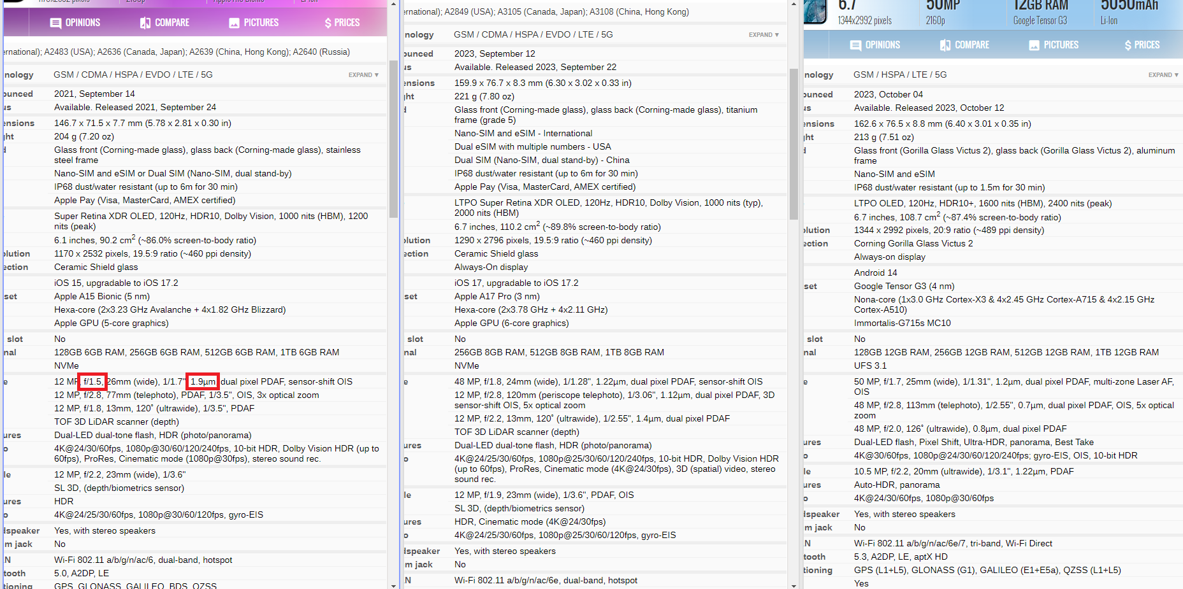Click the '204 g (7.20 oz)' weight value

point(84,136)
